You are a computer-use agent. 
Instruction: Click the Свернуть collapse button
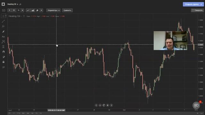(197, 10)
